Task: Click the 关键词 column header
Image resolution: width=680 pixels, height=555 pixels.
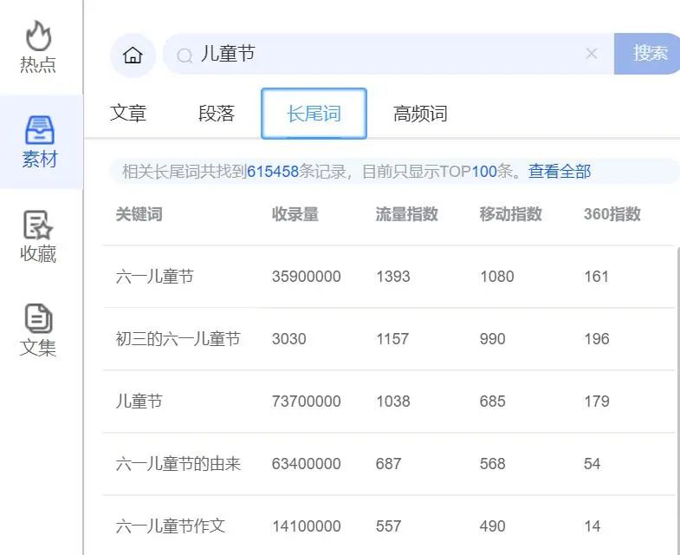Action: pyautogui.click(x=139, y=214)
